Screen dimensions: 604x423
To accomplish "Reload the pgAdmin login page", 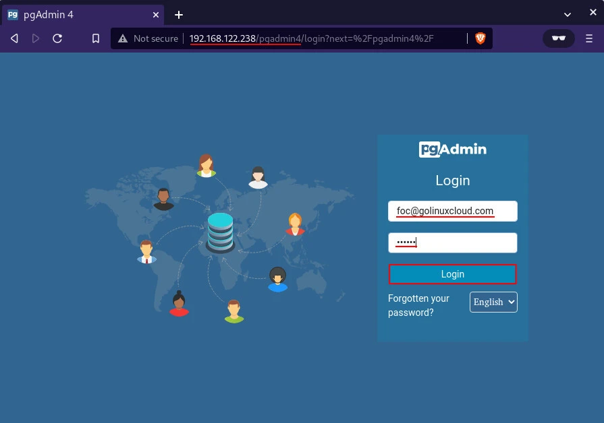I will pyautogui.click(x=57, y=38).
